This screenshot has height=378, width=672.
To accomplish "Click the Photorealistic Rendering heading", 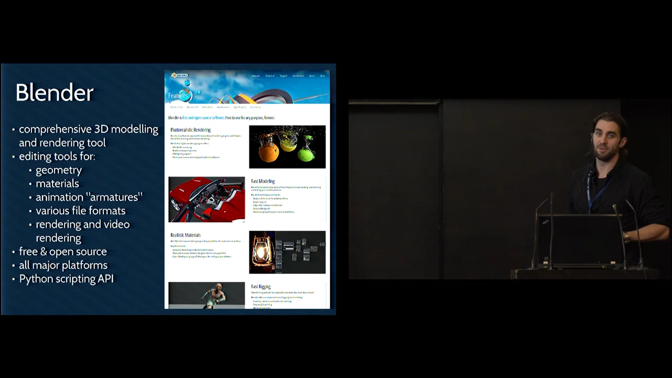I will [x=191, y=130].
